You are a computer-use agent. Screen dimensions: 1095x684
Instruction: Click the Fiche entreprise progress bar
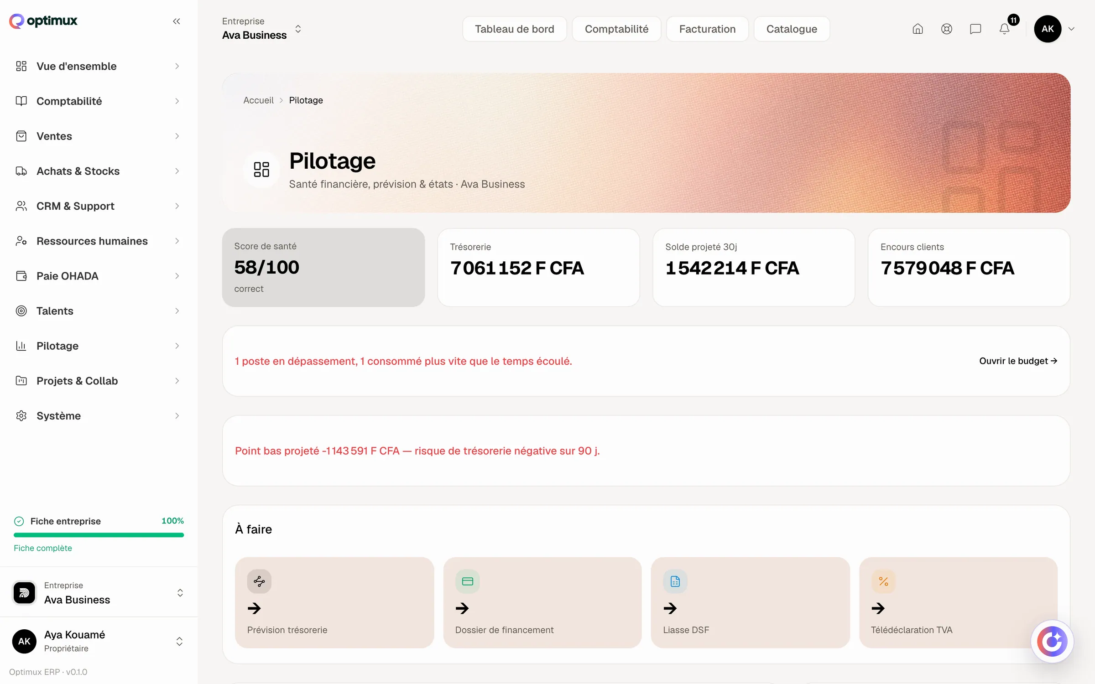coord(99,535)
